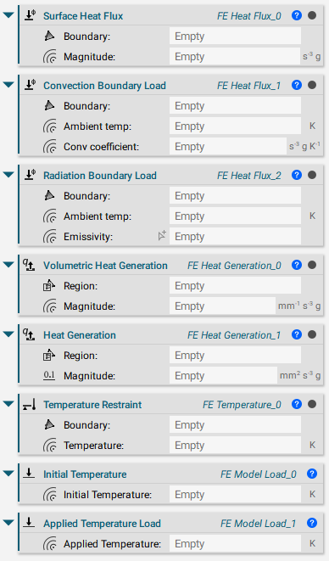Click Magnitude field of Surface Heat Flux
The image size is (329, 561).
[235, 57]
